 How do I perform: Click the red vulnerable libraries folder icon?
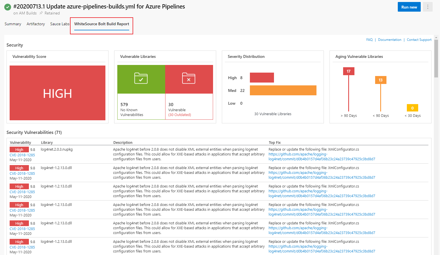[189, 78]
